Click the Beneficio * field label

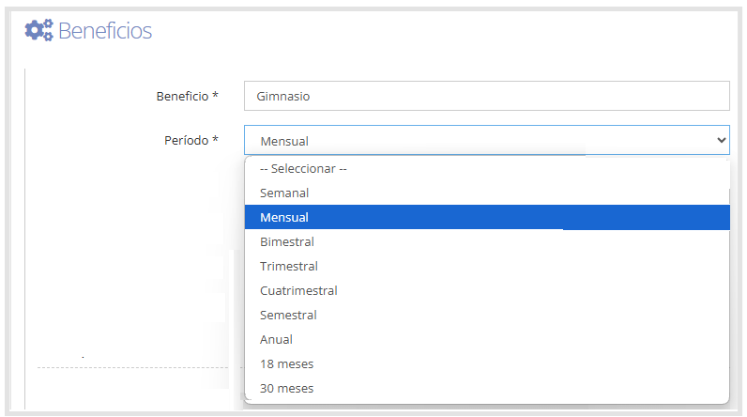(x=188, y=96)
